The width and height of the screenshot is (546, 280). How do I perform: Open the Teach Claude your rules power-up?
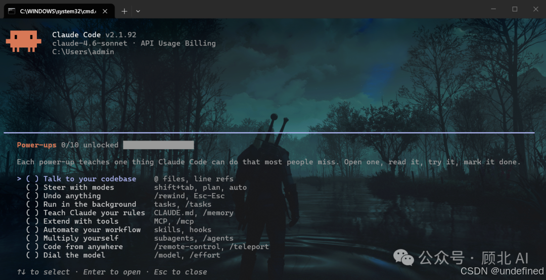(94, 213)
